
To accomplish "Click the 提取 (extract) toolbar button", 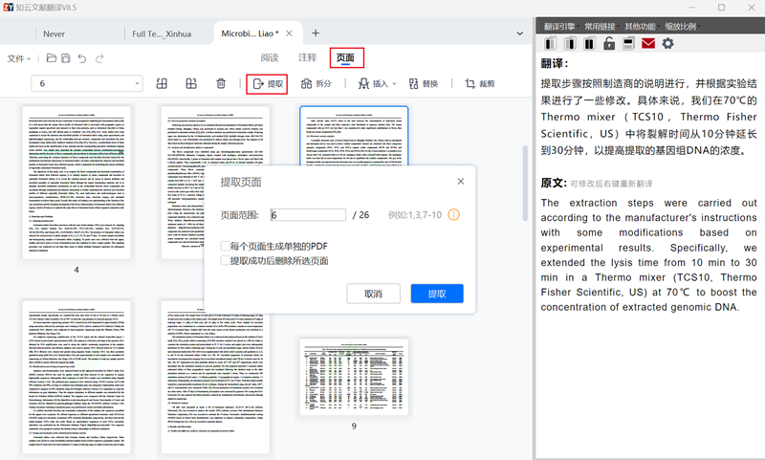I will pos(268,84).
